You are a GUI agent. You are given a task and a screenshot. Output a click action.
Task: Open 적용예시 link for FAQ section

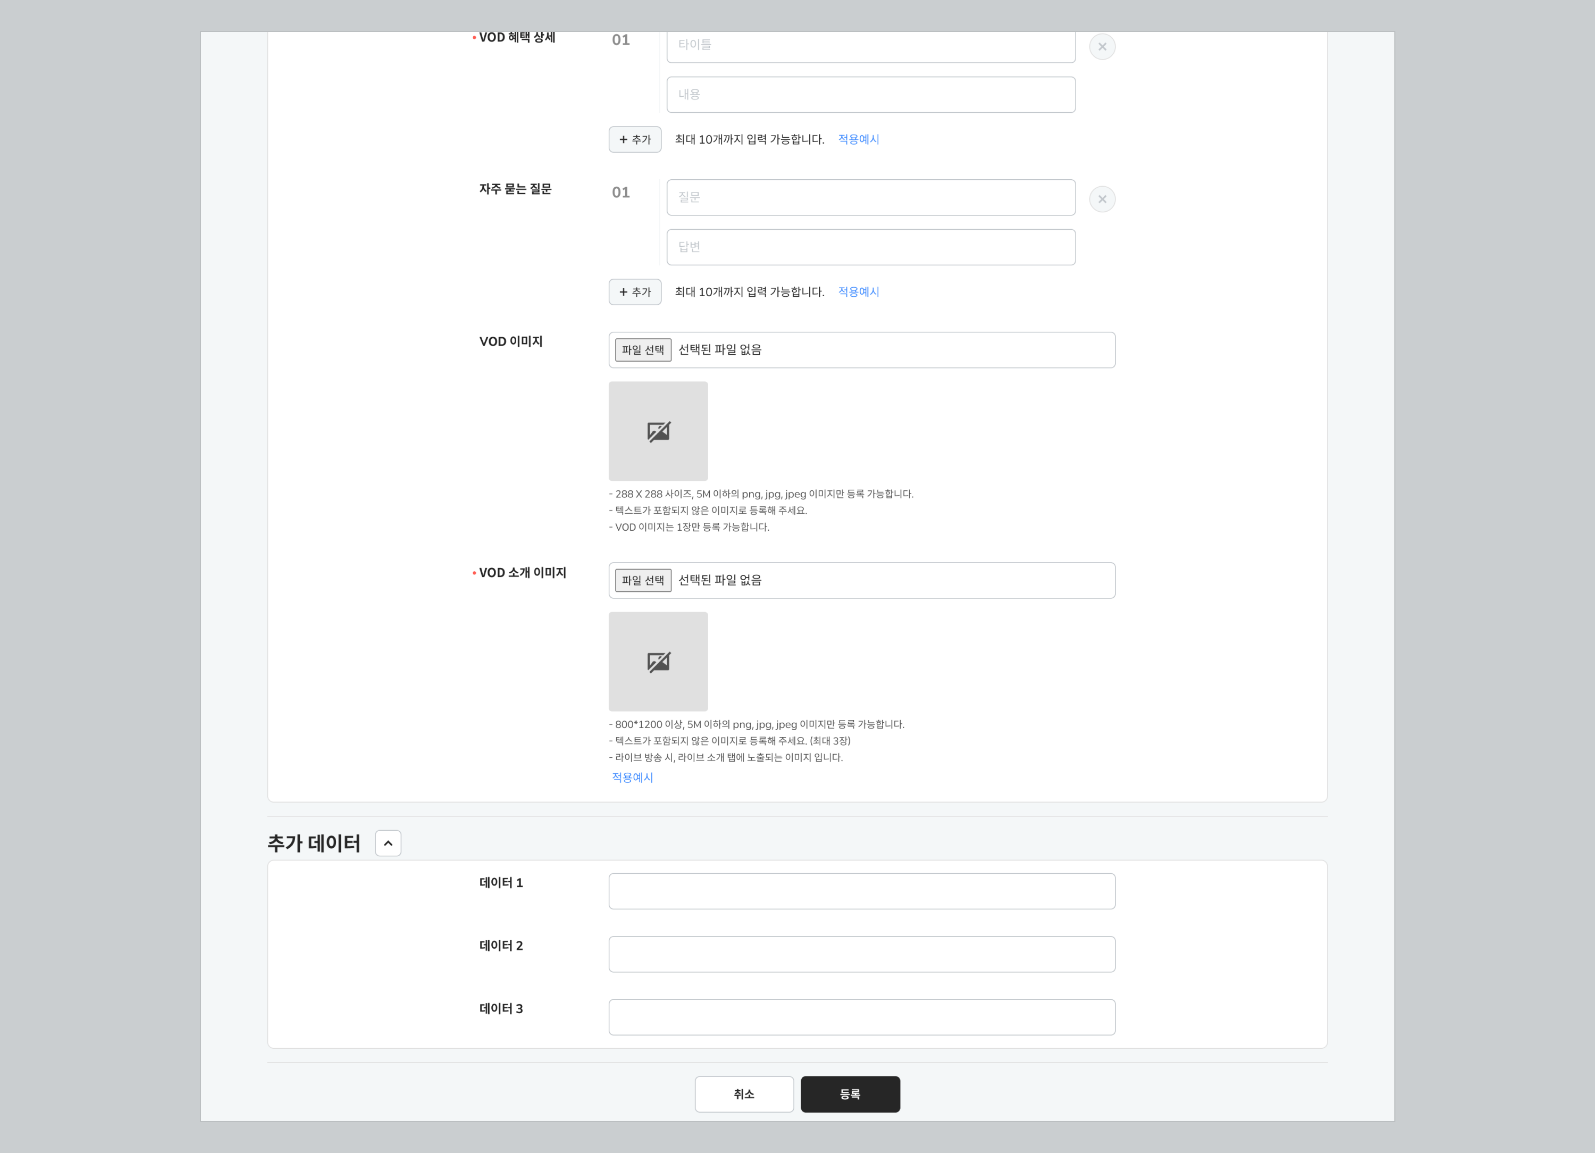click(x=858, y=292)
